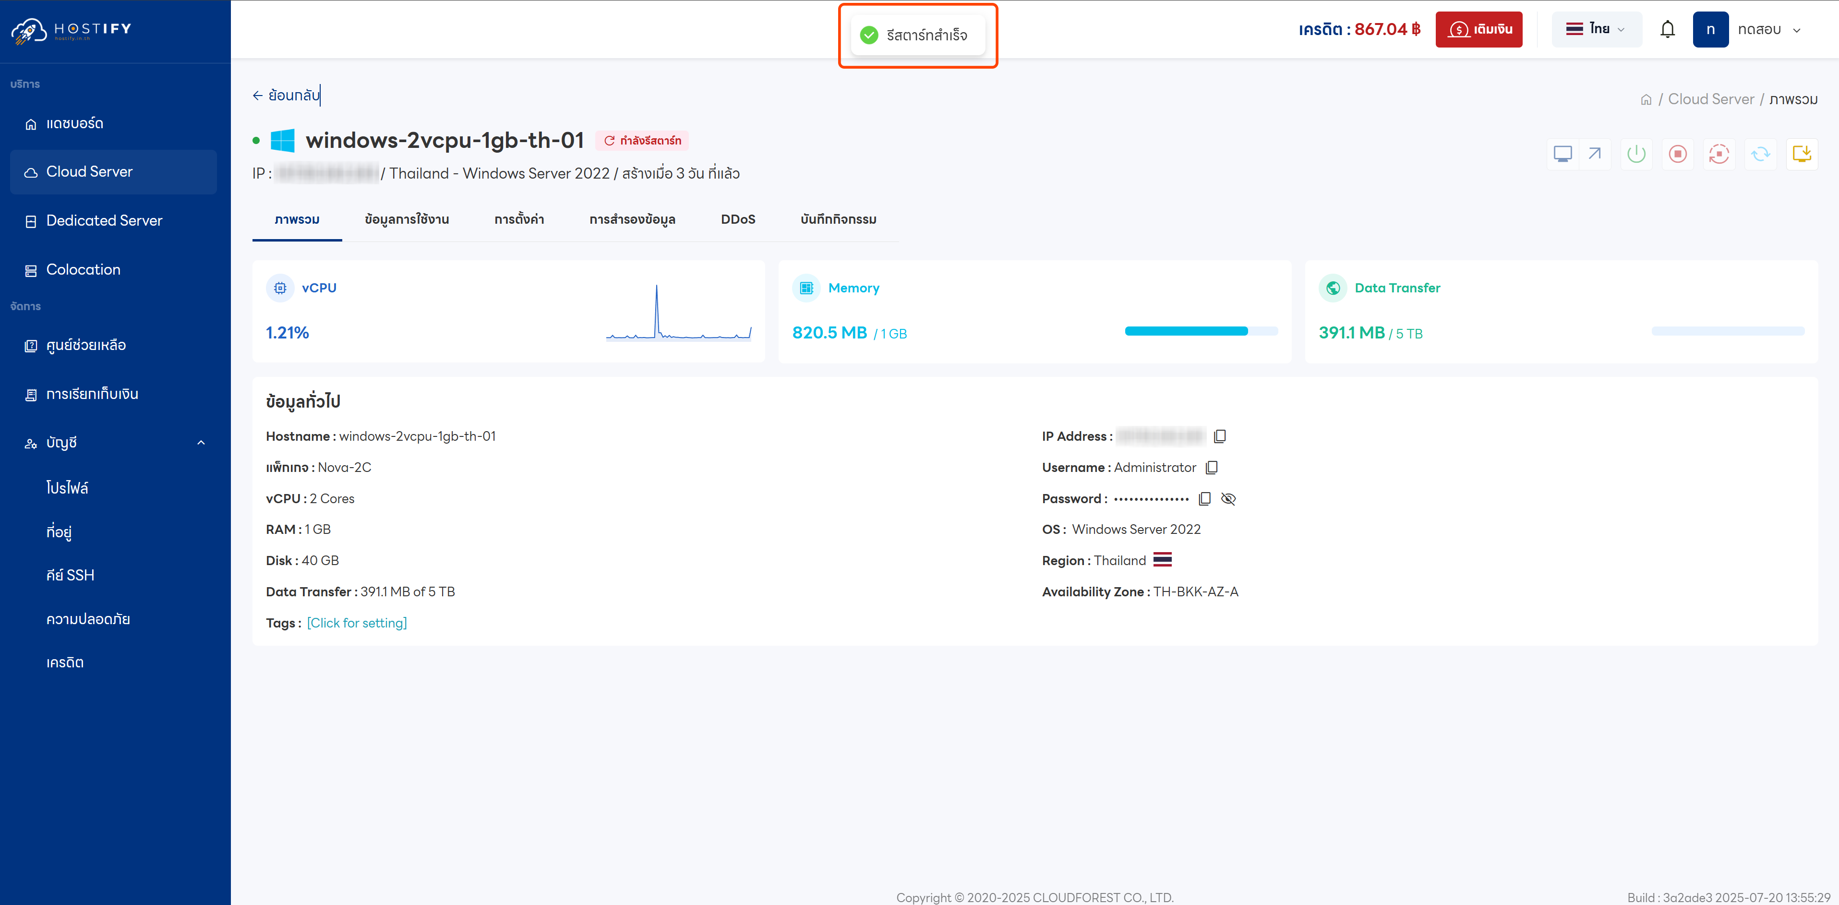1839x905 pixels.
Task: Click the Data Transfer globe icon
Action: (x=1333, y=288)
